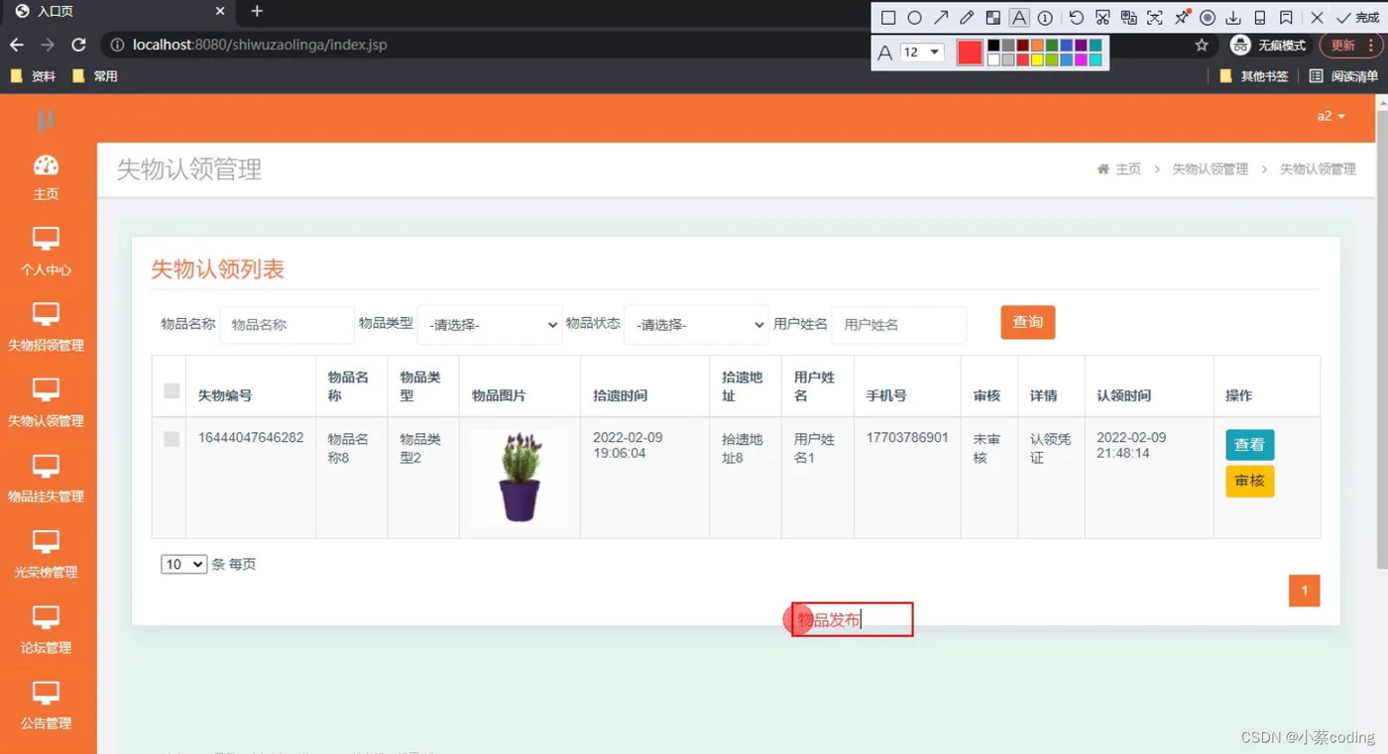Toggle the text annotation tool
The width and height of the screenshot is (1388, 754).
point(1019,18)
